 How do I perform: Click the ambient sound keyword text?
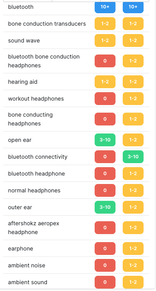click(28, 282)
